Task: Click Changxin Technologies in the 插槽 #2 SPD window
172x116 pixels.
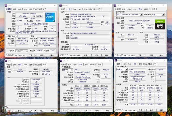Action: click(83, 77)
